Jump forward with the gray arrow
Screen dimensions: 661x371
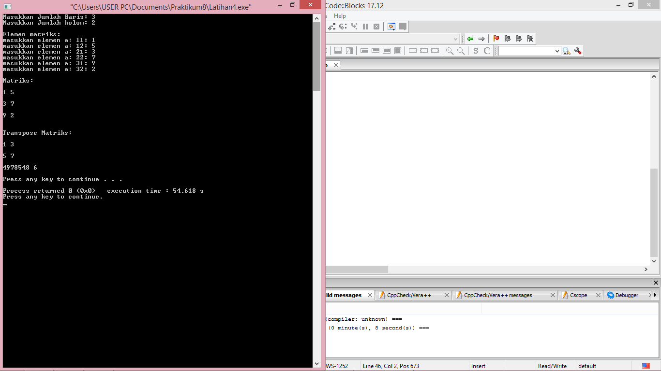coord(481,39)
